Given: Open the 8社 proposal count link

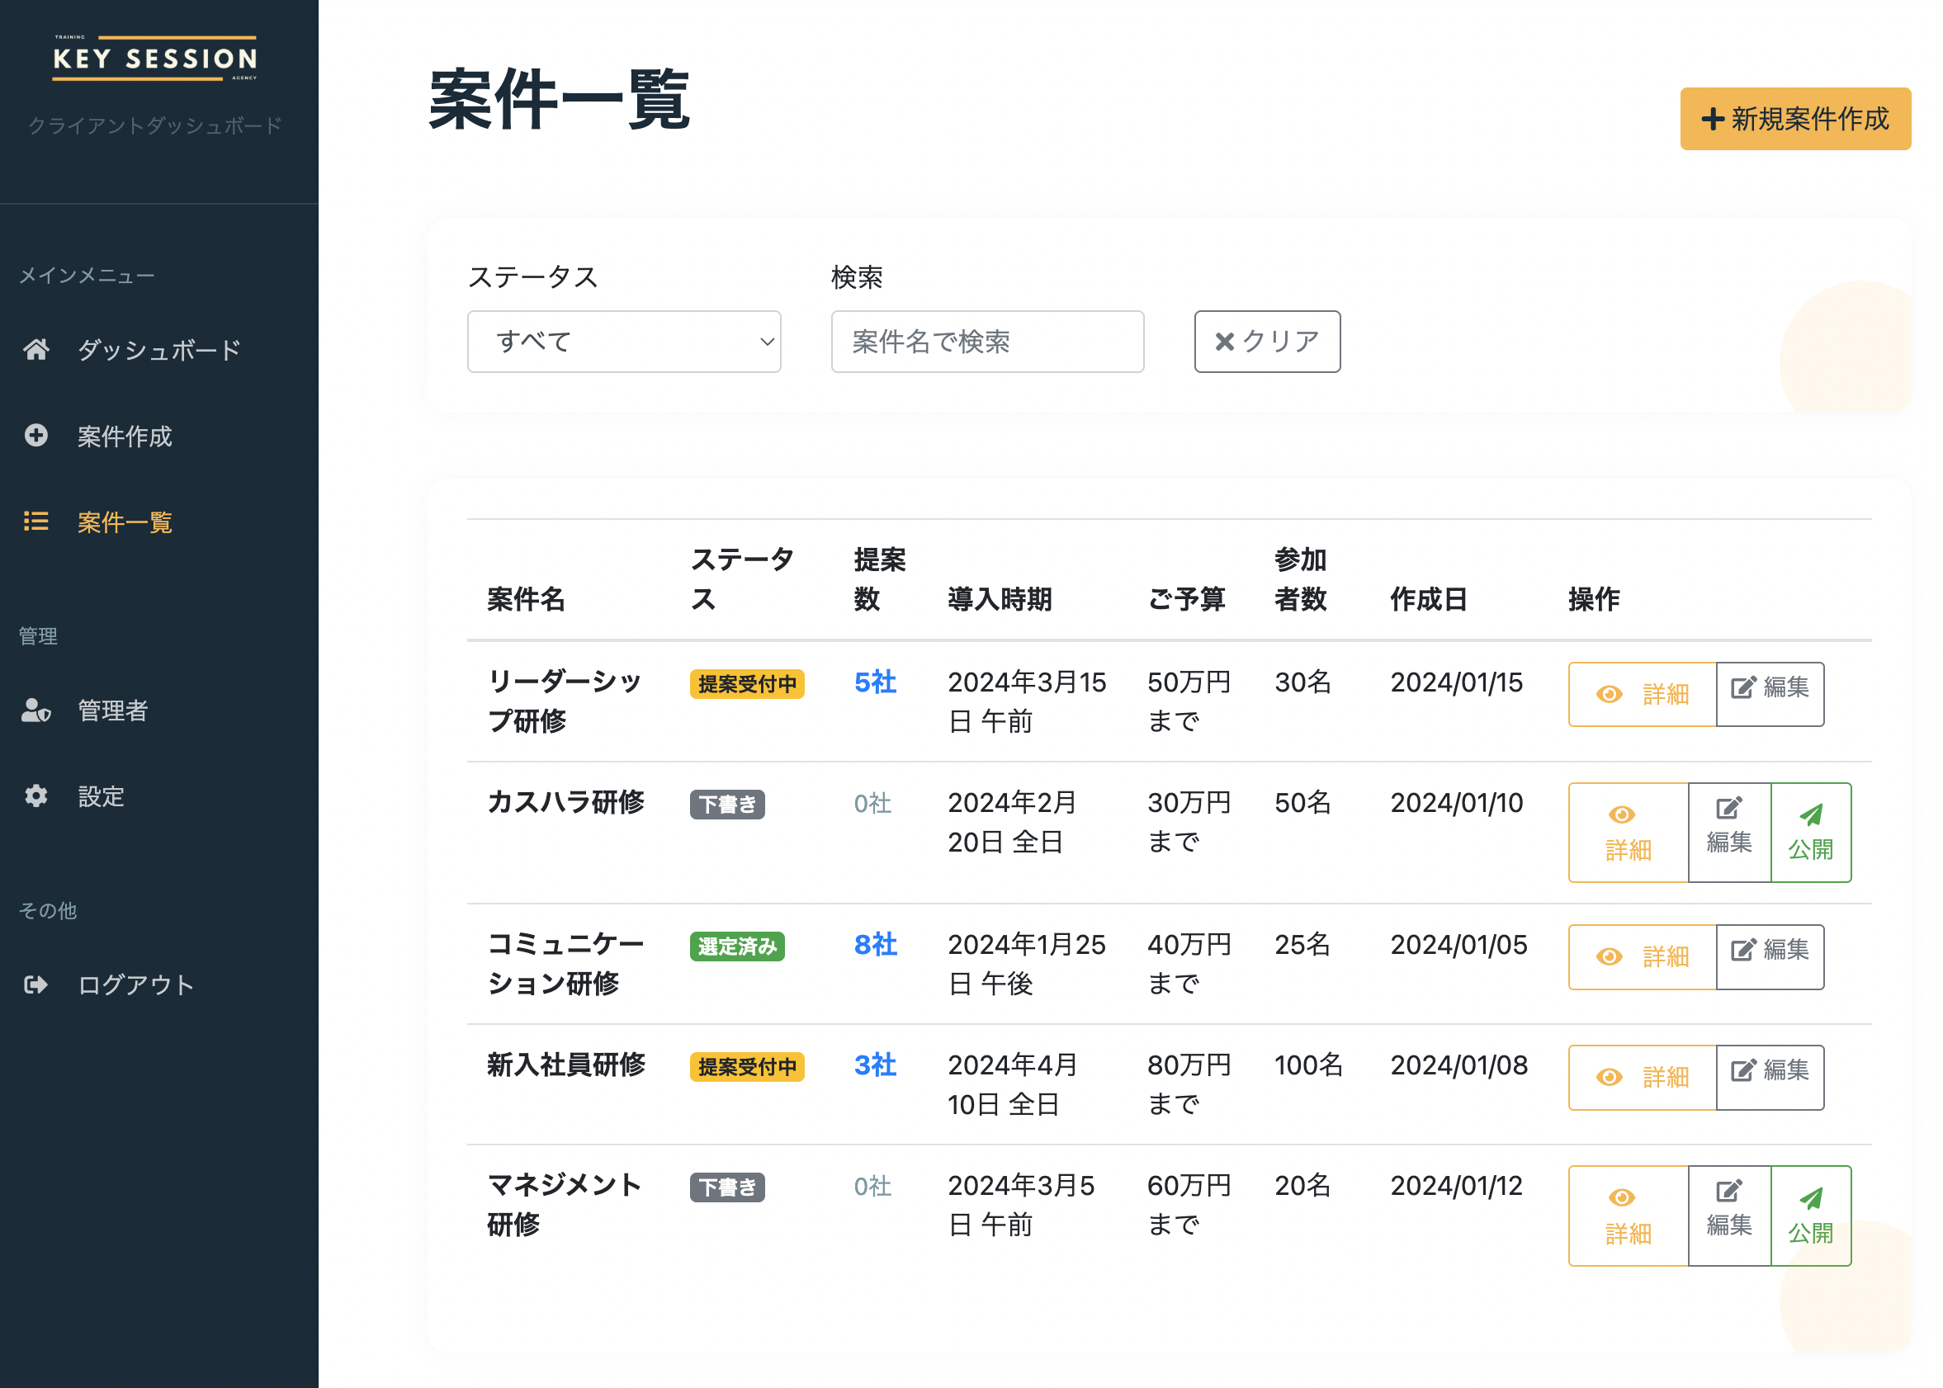Looking at the screenshot, I should click(874, 944).
